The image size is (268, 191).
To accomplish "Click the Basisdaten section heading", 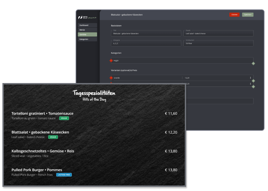I will click(x=116, y=26).
